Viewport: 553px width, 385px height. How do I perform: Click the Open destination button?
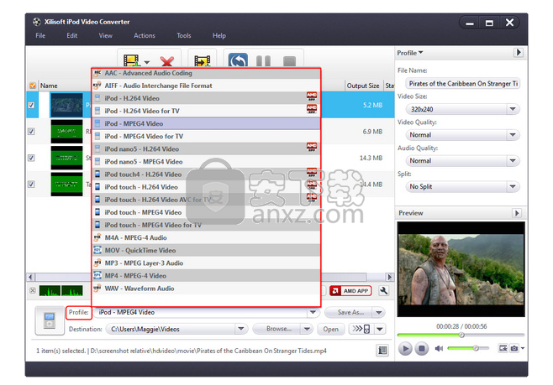click(x=330, y=329)
